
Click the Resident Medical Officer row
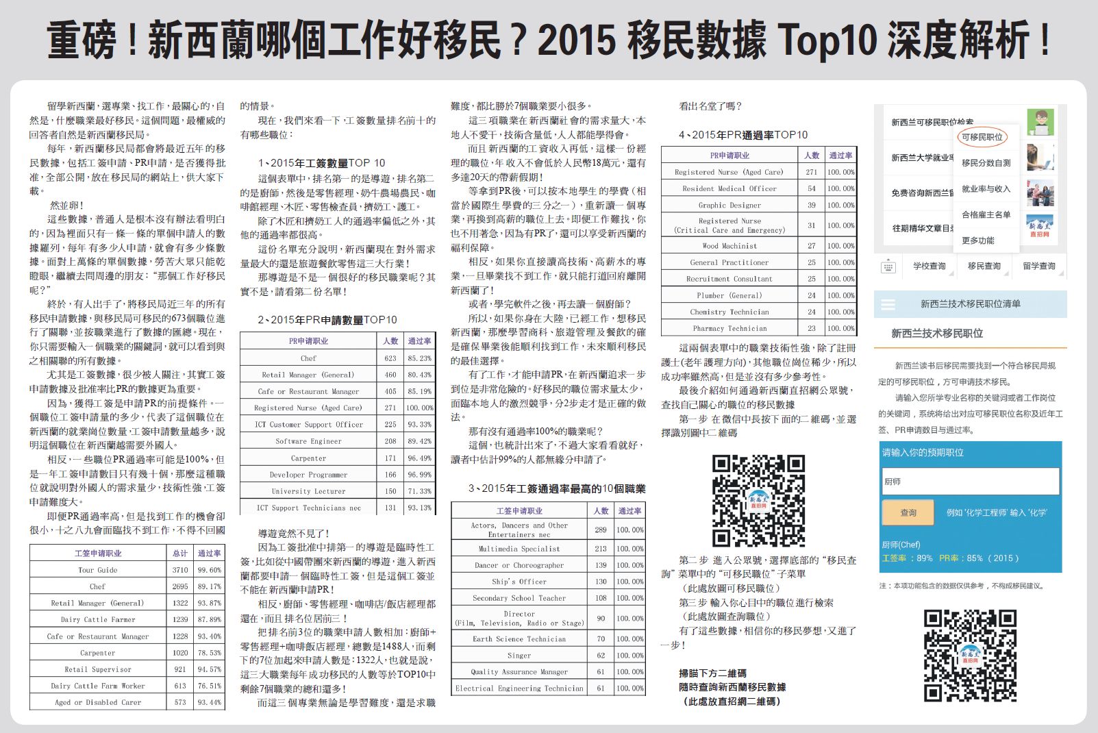click(x=758, y=188)
